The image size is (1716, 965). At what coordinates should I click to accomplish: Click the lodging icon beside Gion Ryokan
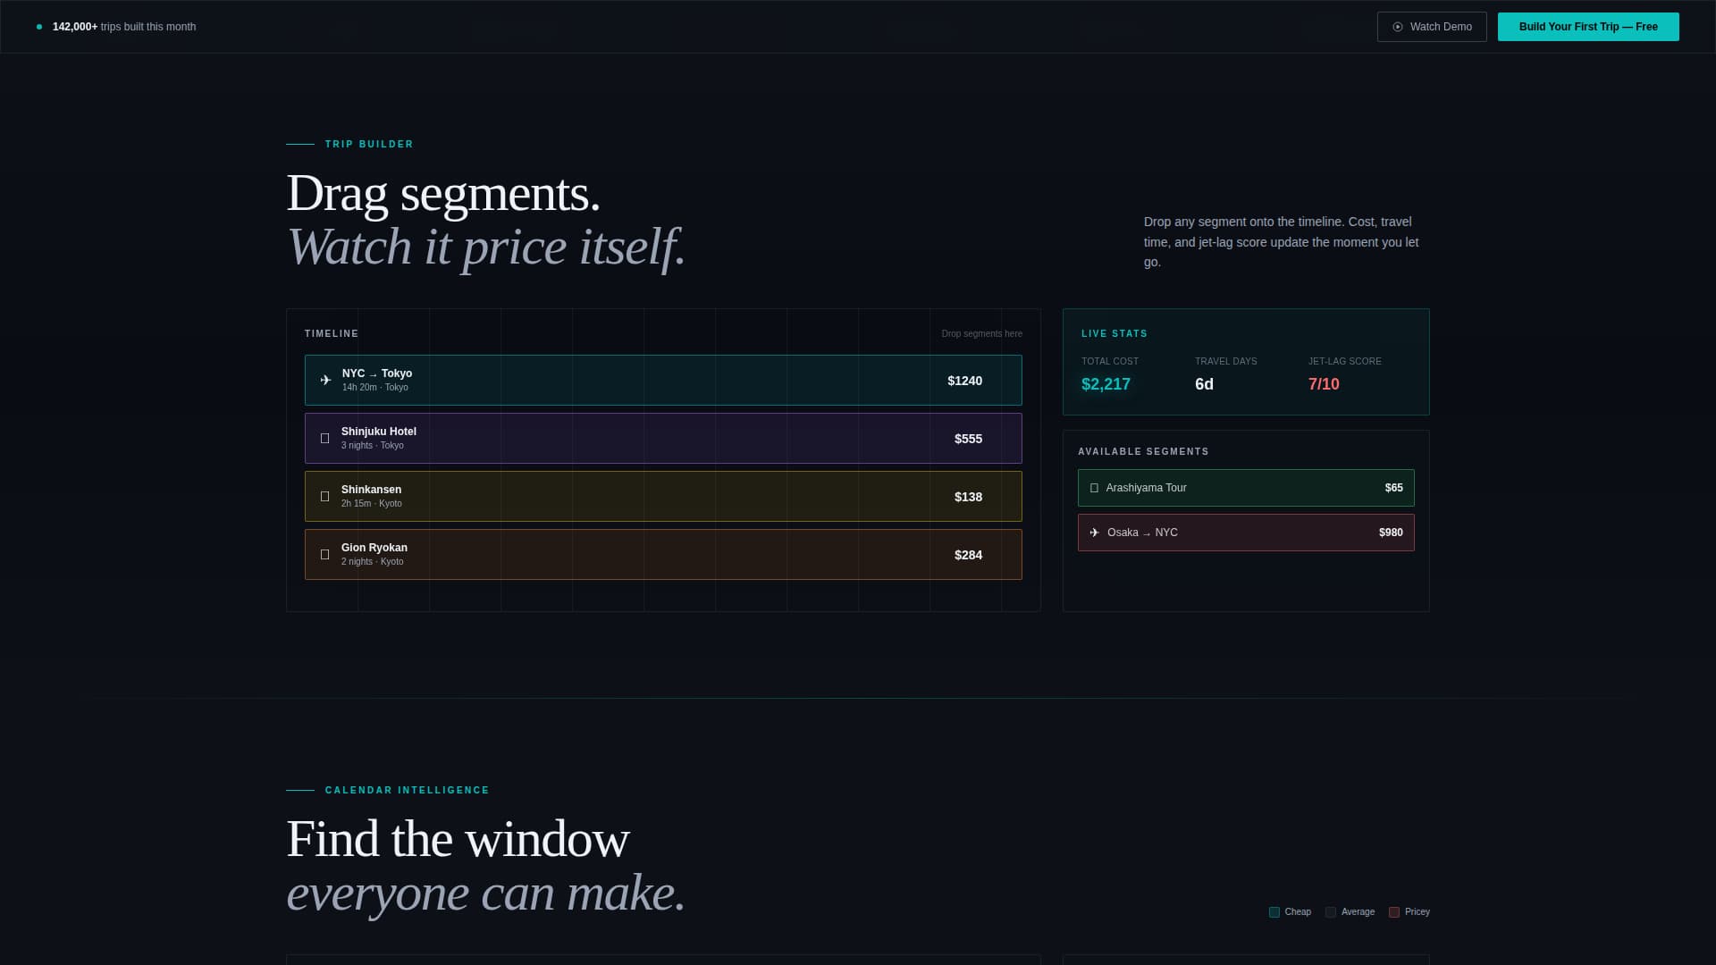click(x=324, y=554)
